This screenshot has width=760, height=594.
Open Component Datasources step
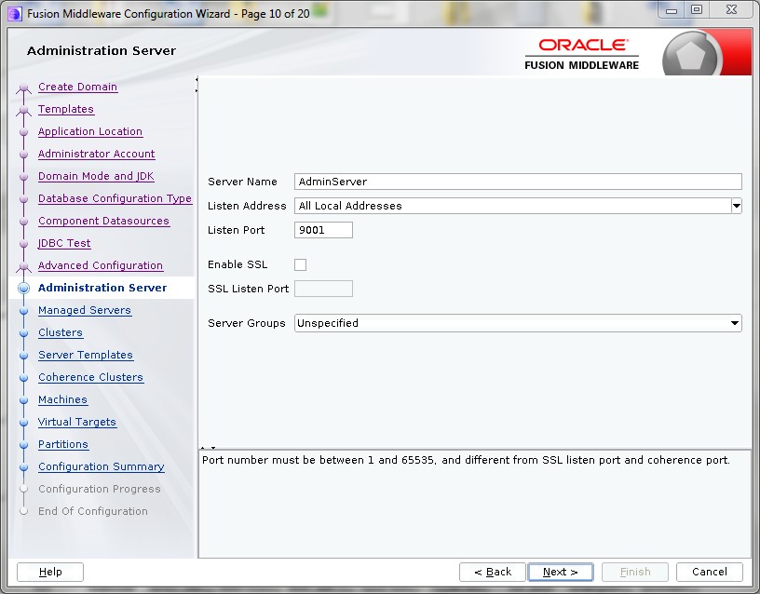click(x=103, y=221)
